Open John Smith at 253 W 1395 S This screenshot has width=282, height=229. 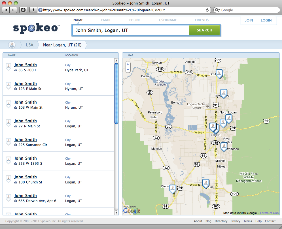click(26, 158)
